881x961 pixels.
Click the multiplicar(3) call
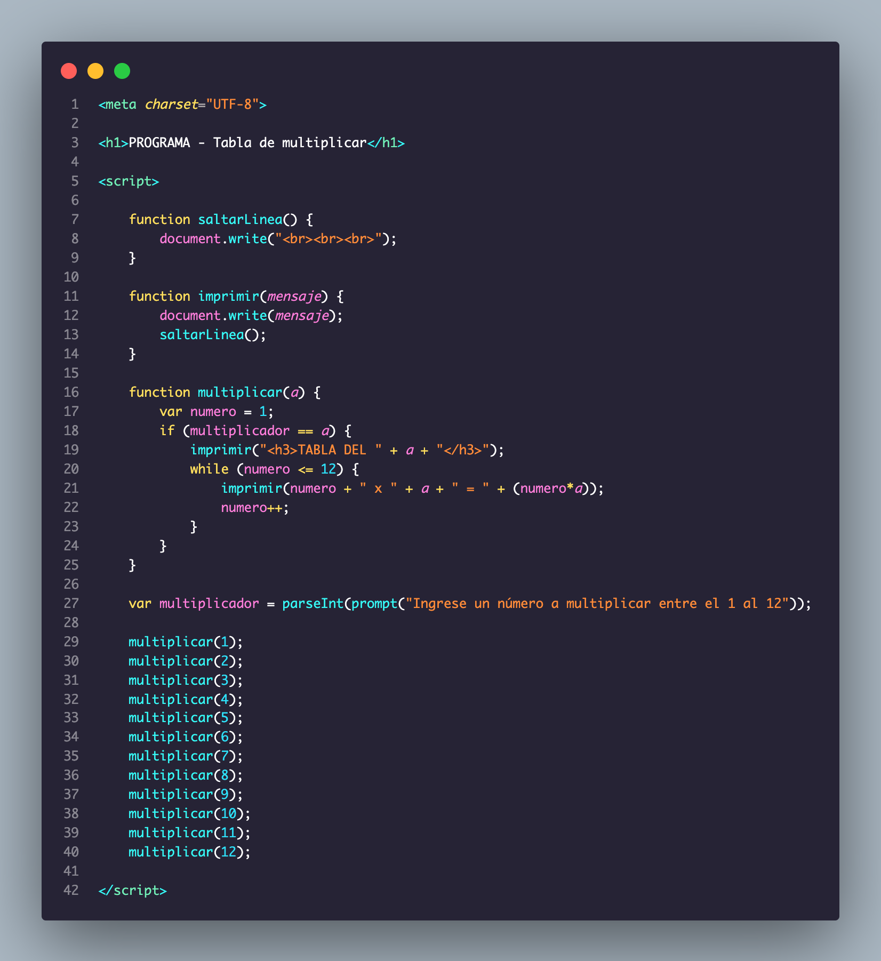[x=186, y=680]
